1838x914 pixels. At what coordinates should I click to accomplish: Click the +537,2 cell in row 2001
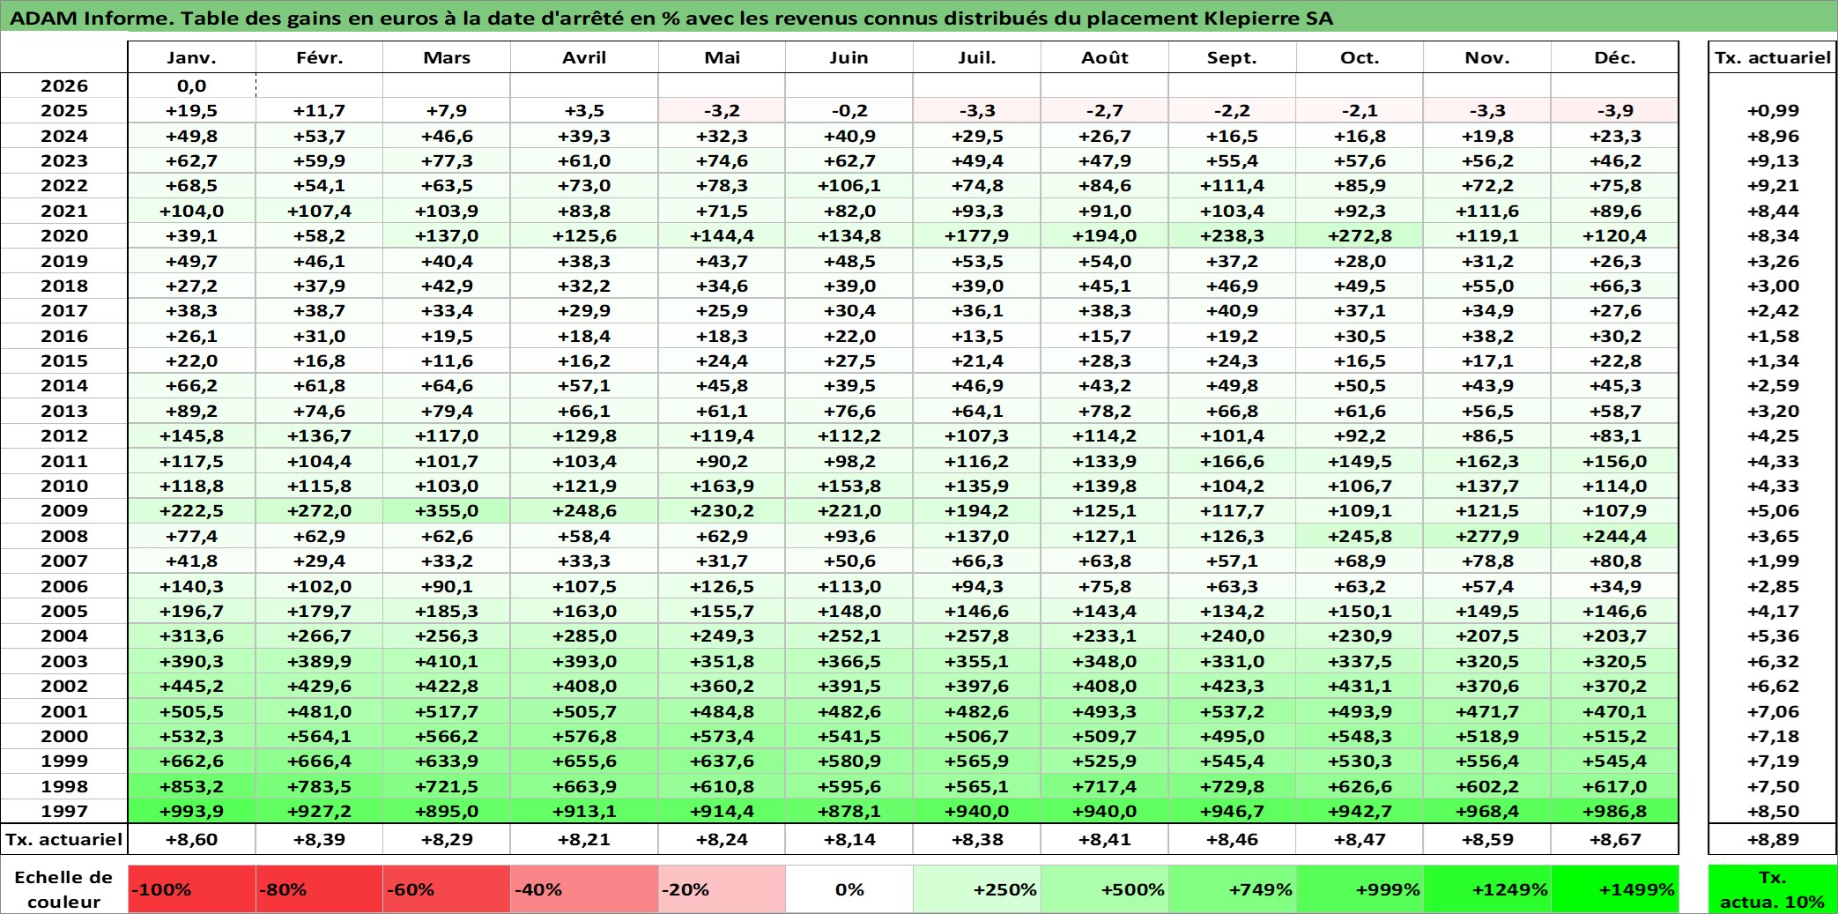[x=1232, y=711]
